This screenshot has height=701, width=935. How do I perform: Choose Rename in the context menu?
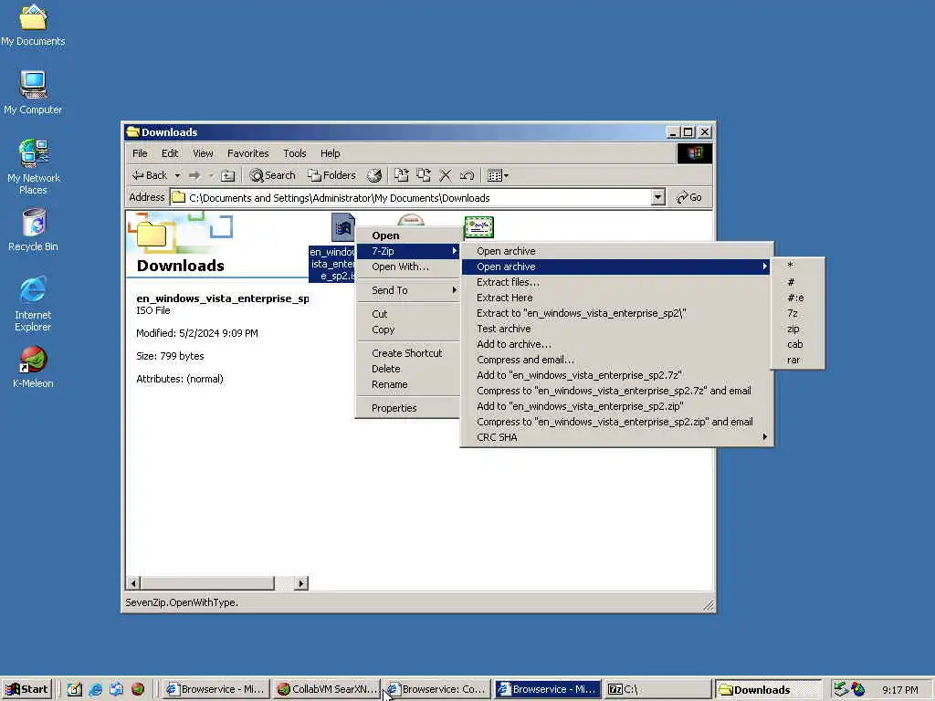[408, 384]
